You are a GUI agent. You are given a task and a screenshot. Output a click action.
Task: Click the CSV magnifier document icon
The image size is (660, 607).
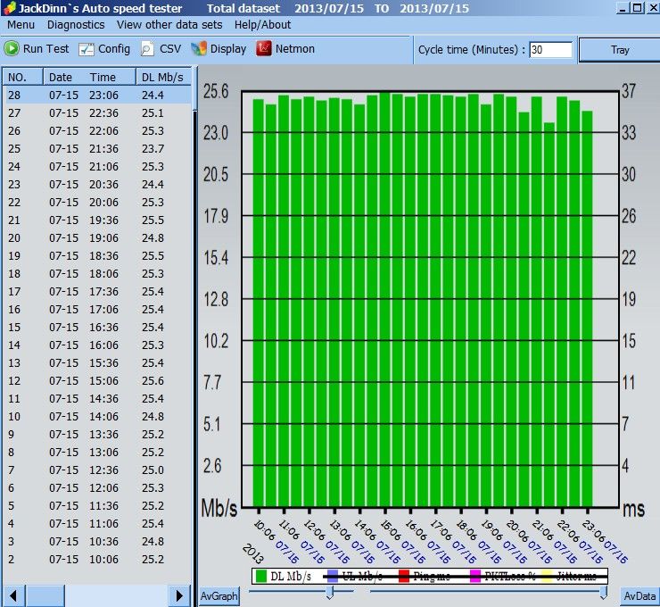point(147,49)
